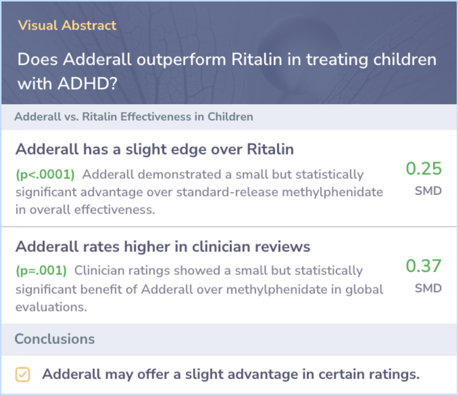Click the SMD label under 0.25
458x395 pixels.
(x=428, y=191)
